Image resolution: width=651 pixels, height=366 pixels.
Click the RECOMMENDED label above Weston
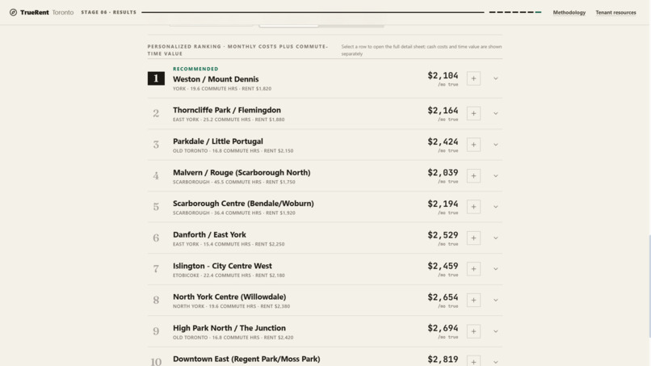[195, 69]
